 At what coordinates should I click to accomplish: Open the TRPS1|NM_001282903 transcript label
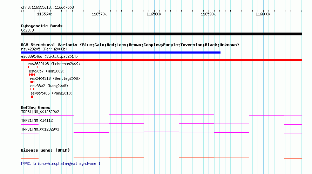click(x=40, y=129)
